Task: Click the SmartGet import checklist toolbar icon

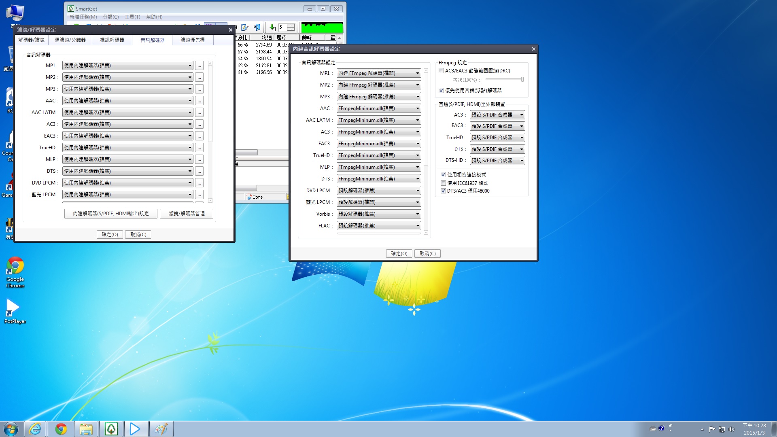Action: coord(244,28)
